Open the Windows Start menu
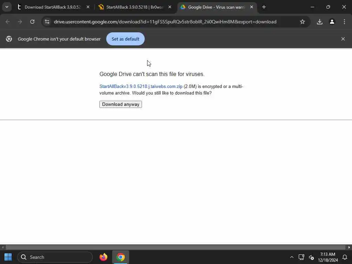The image size is (352, 264). [8, 257]
